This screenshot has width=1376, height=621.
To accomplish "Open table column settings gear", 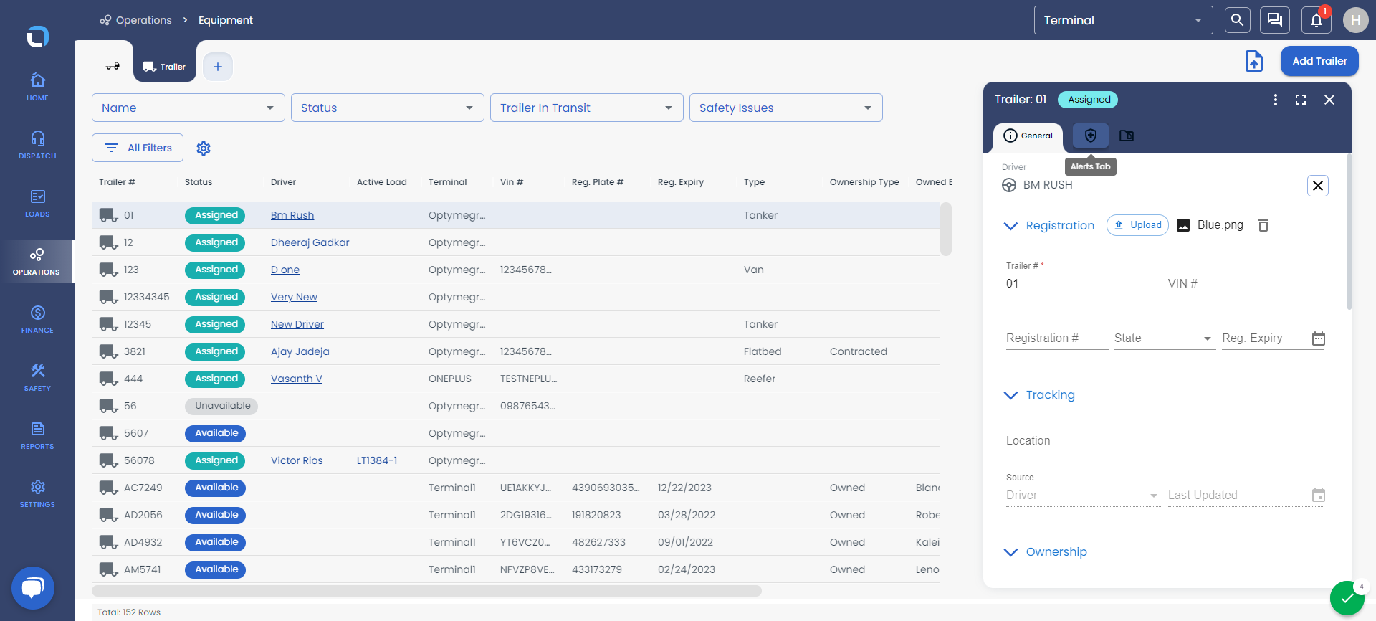I will tap(204, 148).
